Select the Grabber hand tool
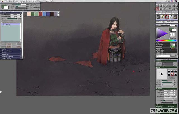This screenshot has height=114, width=179. 161,6
